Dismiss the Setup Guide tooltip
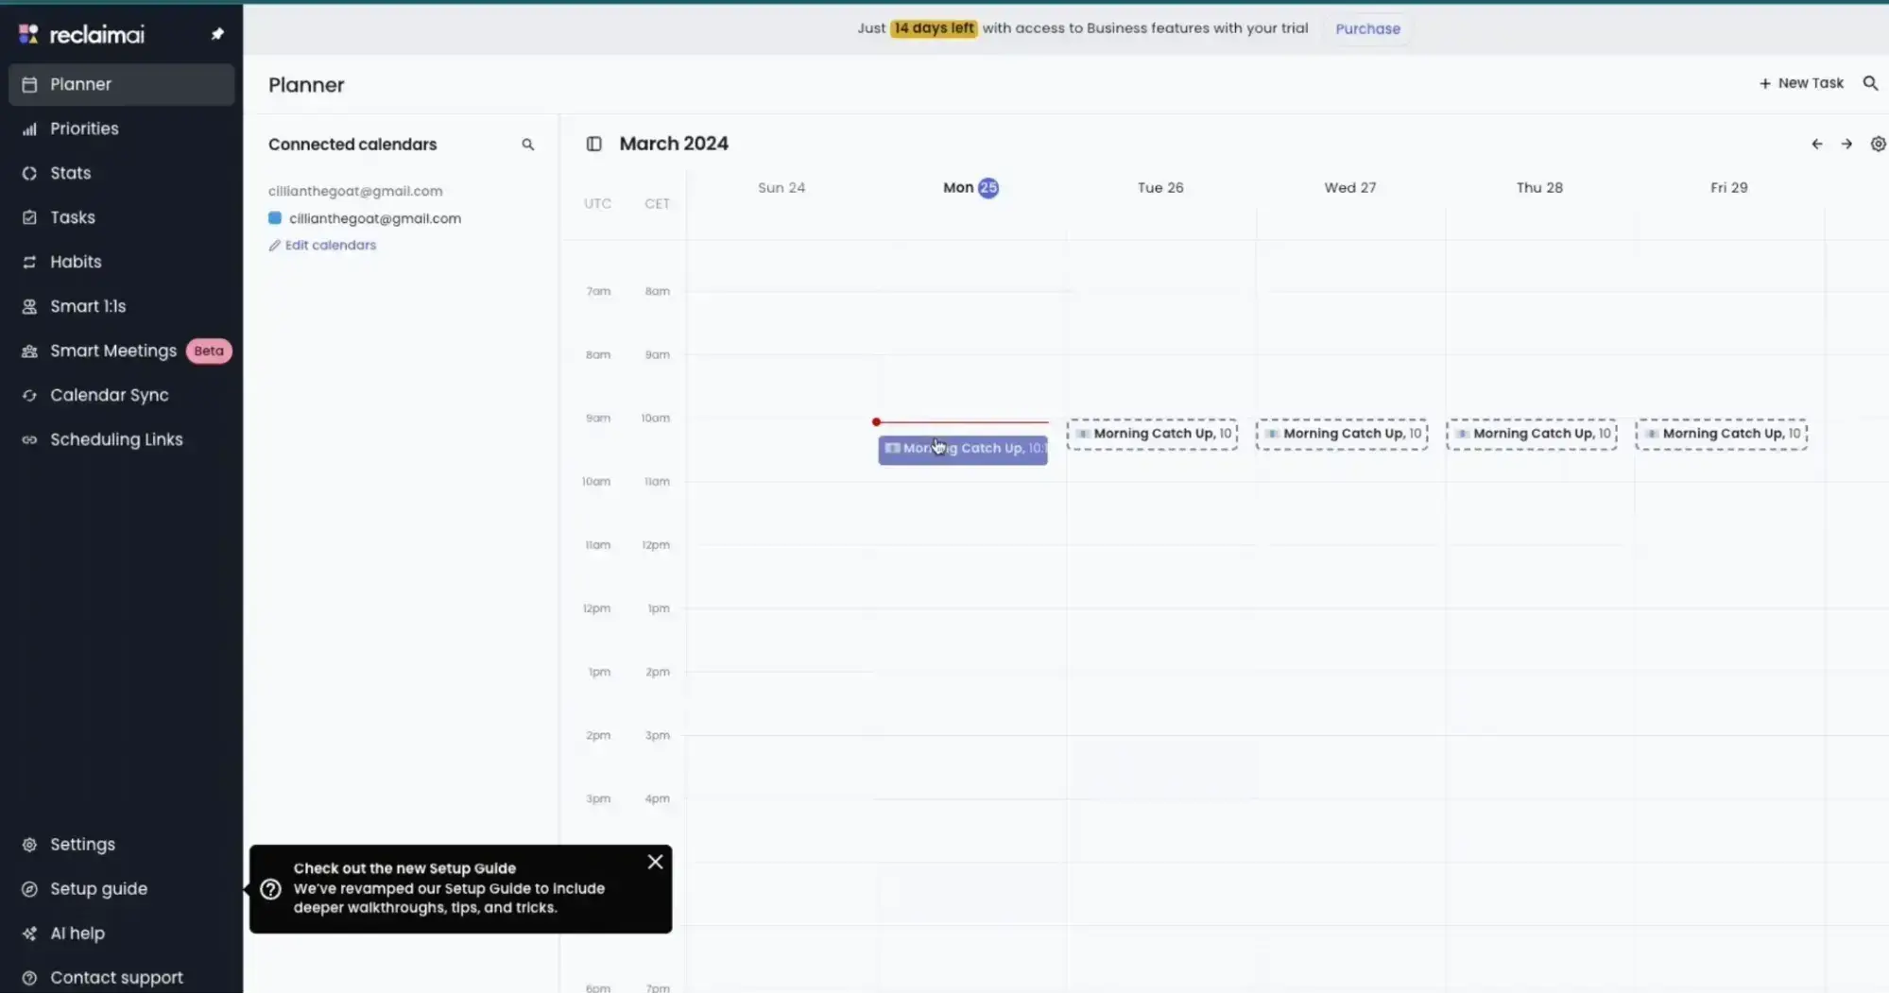 pyautogui.click(x=655, y=861)
